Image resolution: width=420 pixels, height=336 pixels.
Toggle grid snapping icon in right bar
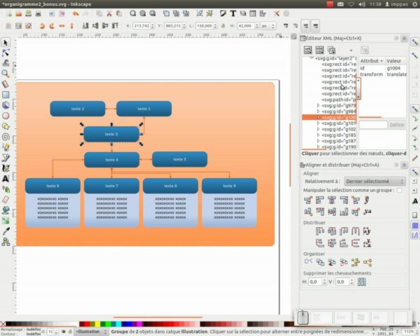click(415, 225)
